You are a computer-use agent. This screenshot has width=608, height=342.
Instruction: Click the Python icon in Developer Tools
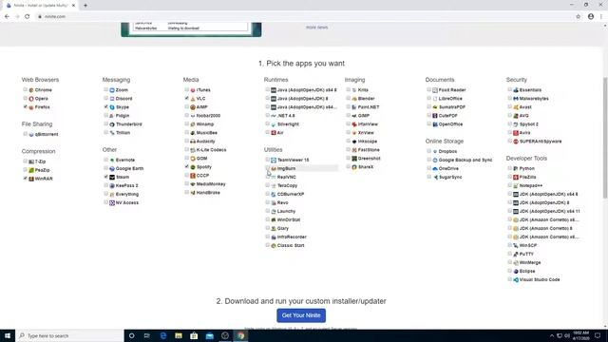pos(516,168)
